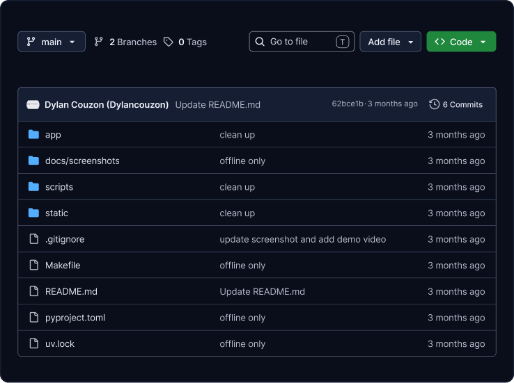Screen dimensions: 514x383
Task: View the 6 Commits history
Action: (x=462, y=105)
